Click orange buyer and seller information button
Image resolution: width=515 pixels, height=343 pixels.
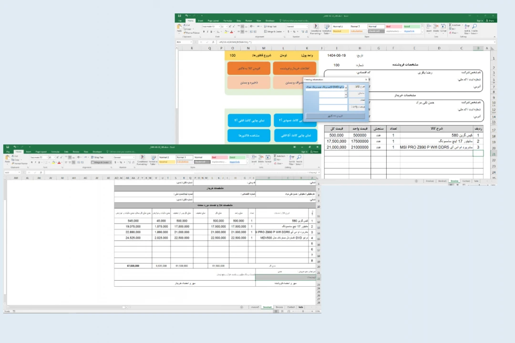coord(295,68)
